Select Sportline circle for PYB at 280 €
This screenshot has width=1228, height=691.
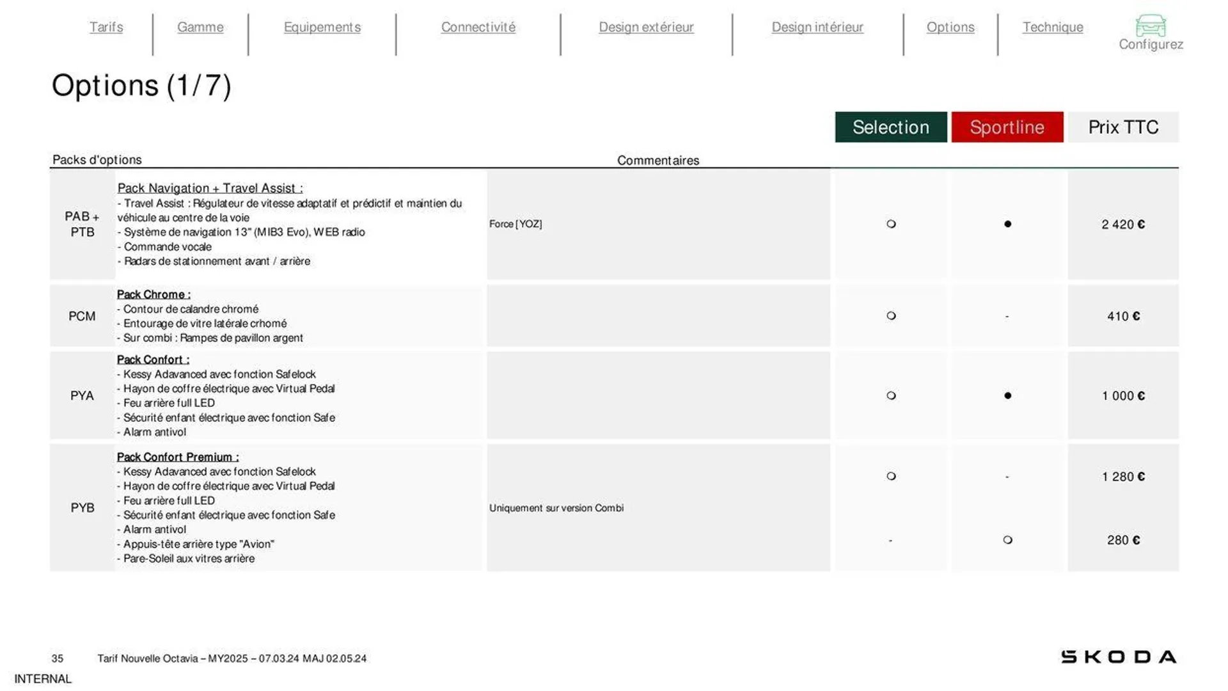[x=1007, y=540]
